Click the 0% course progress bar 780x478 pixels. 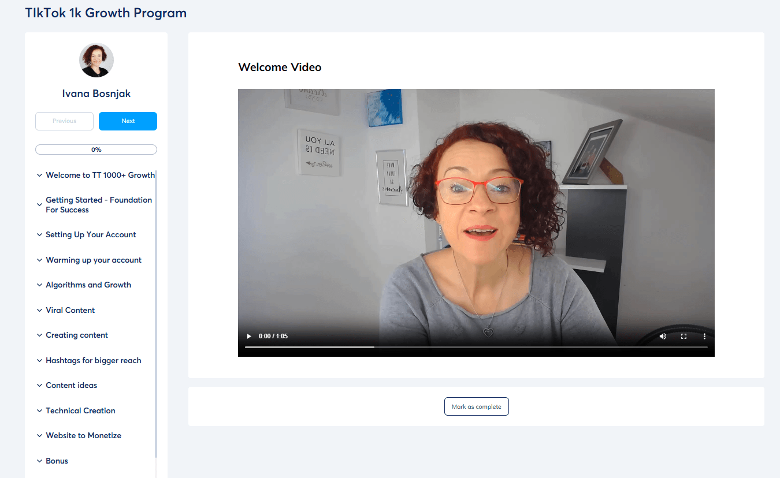click(96, 150)
